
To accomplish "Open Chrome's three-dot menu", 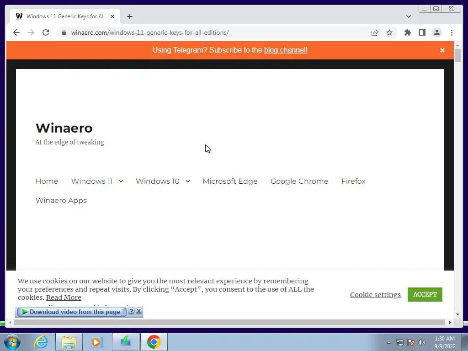I will (x=452, y=32).
